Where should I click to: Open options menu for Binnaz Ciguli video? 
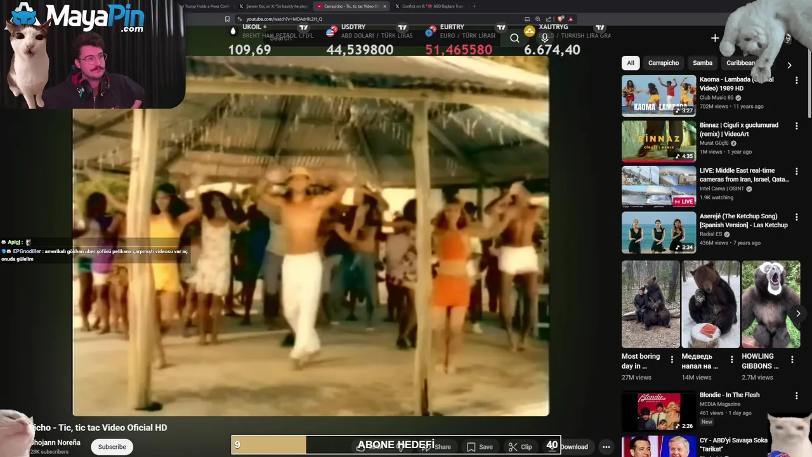(x=796, y=126)
